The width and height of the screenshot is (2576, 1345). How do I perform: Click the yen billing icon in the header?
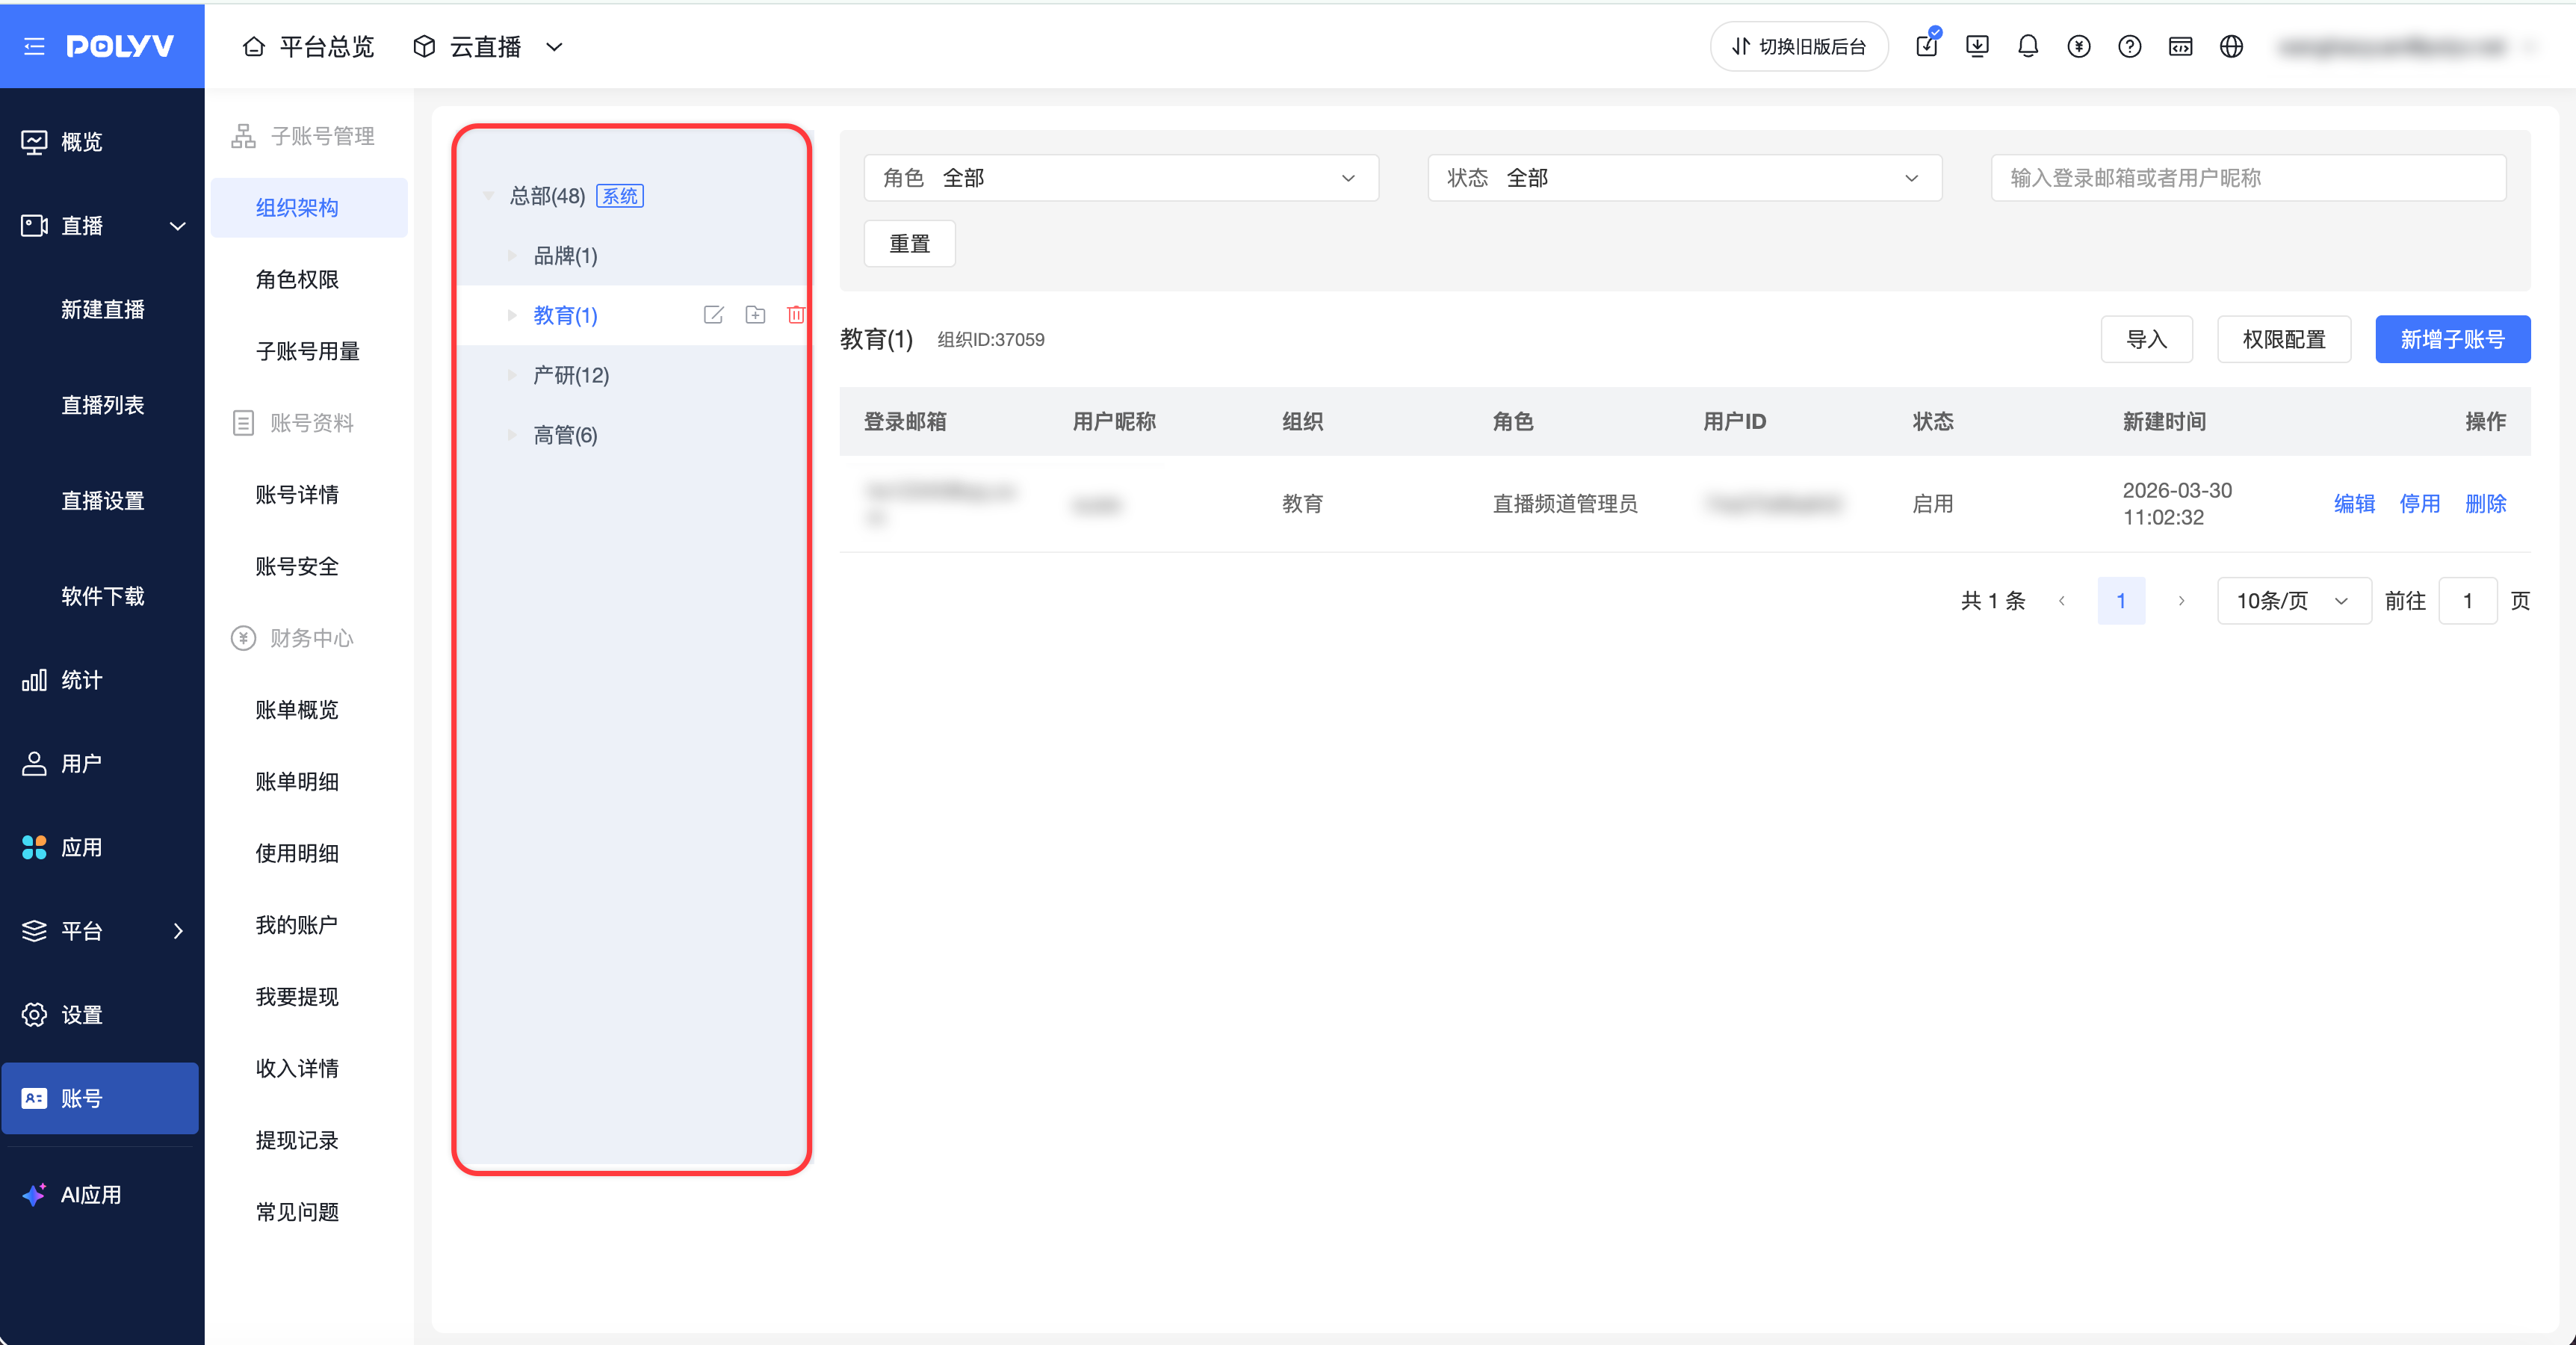(2079, 46)
